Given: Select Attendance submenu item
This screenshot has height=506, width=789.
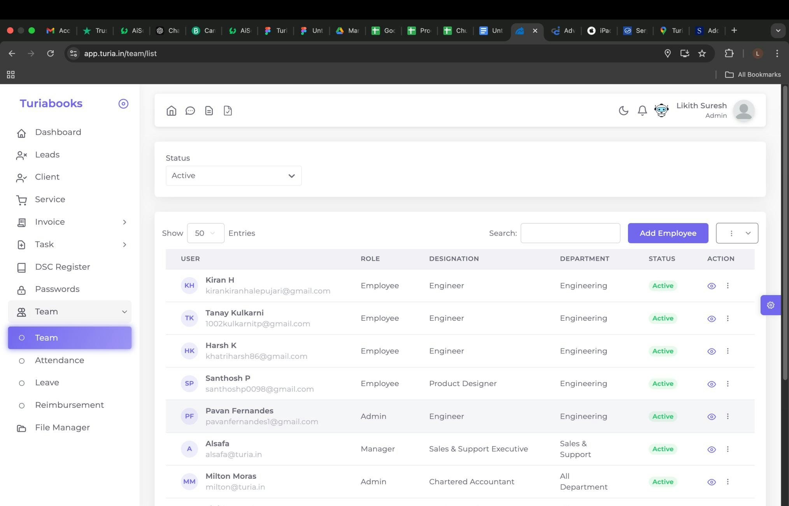Looking at the screenshot, I should (70, 360).
